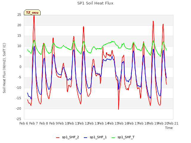Click the 15 y-axis tick label
The width and height of the screenshot is (191, 143).
(x=19, y=36)
